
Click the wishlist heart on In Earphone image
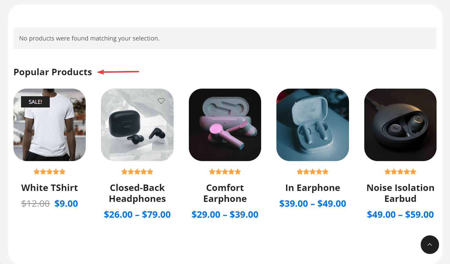337,101
